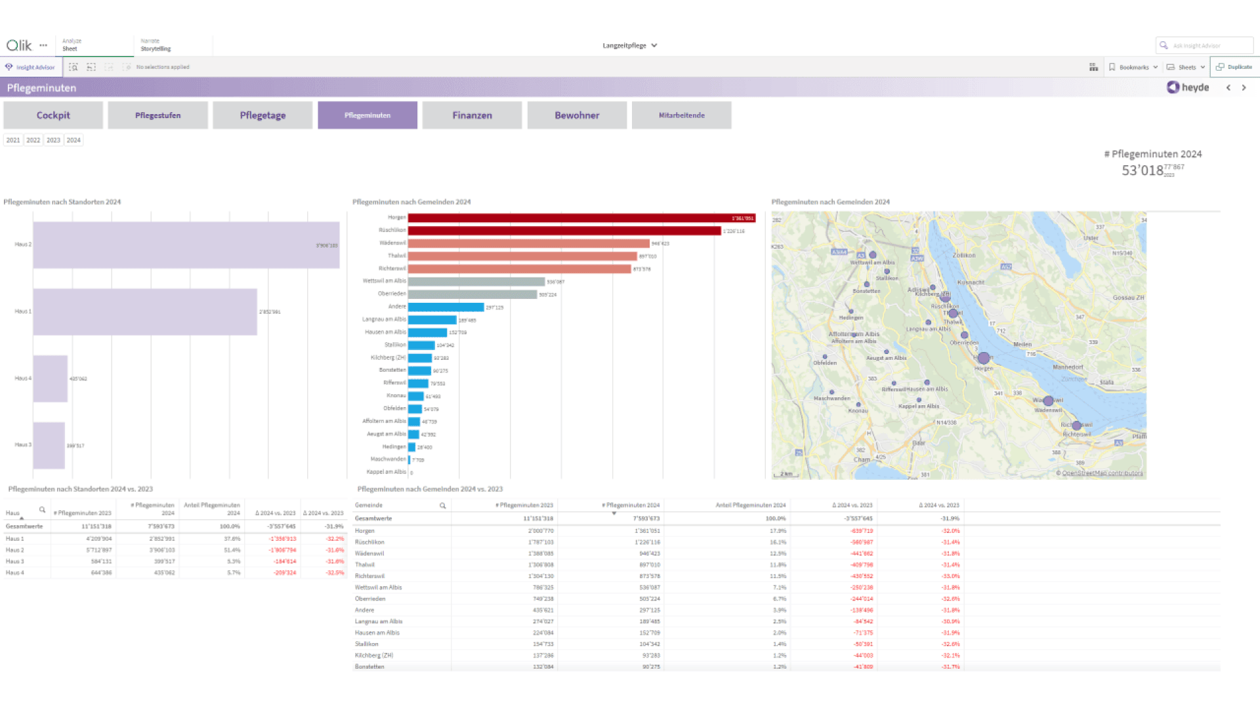Open the selections tool grid icon
Image resolution: width=1260 pixels, height=708 pixels.
pos(1093,67)
